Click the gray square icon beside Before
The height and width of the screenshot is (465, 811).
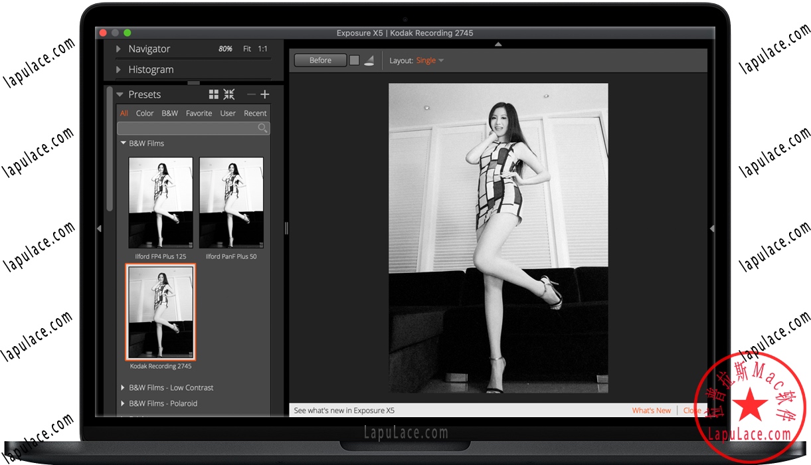(355, 60)
